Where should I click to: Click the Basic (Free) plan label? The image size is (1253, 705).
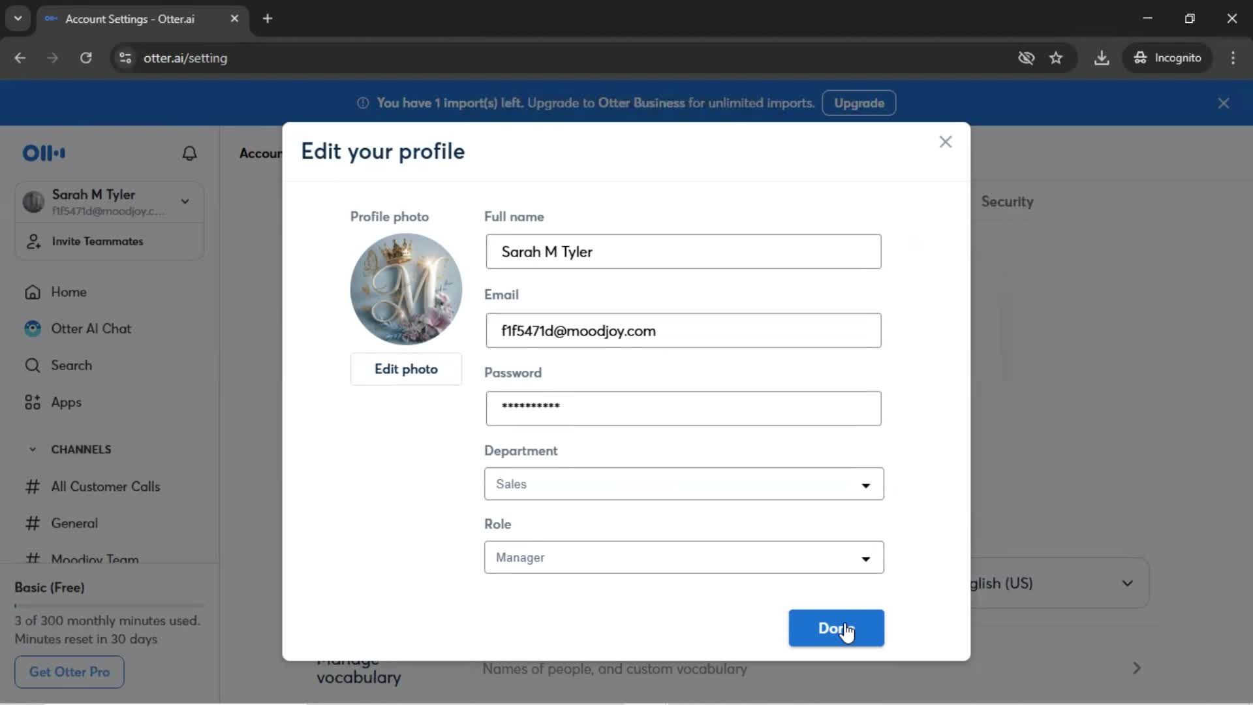click(50, 587)
